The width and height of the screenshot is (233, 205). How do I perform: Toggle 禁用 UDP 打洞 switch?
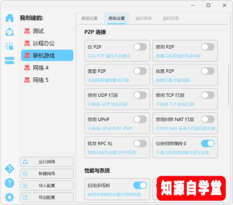pos(140,95)
